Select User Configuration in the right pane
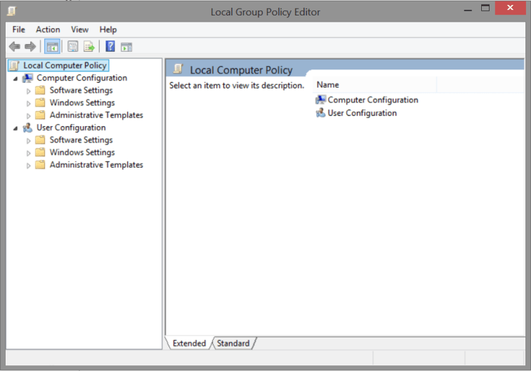This screenshot has height=371, width=531. click(x=362, y=113)
